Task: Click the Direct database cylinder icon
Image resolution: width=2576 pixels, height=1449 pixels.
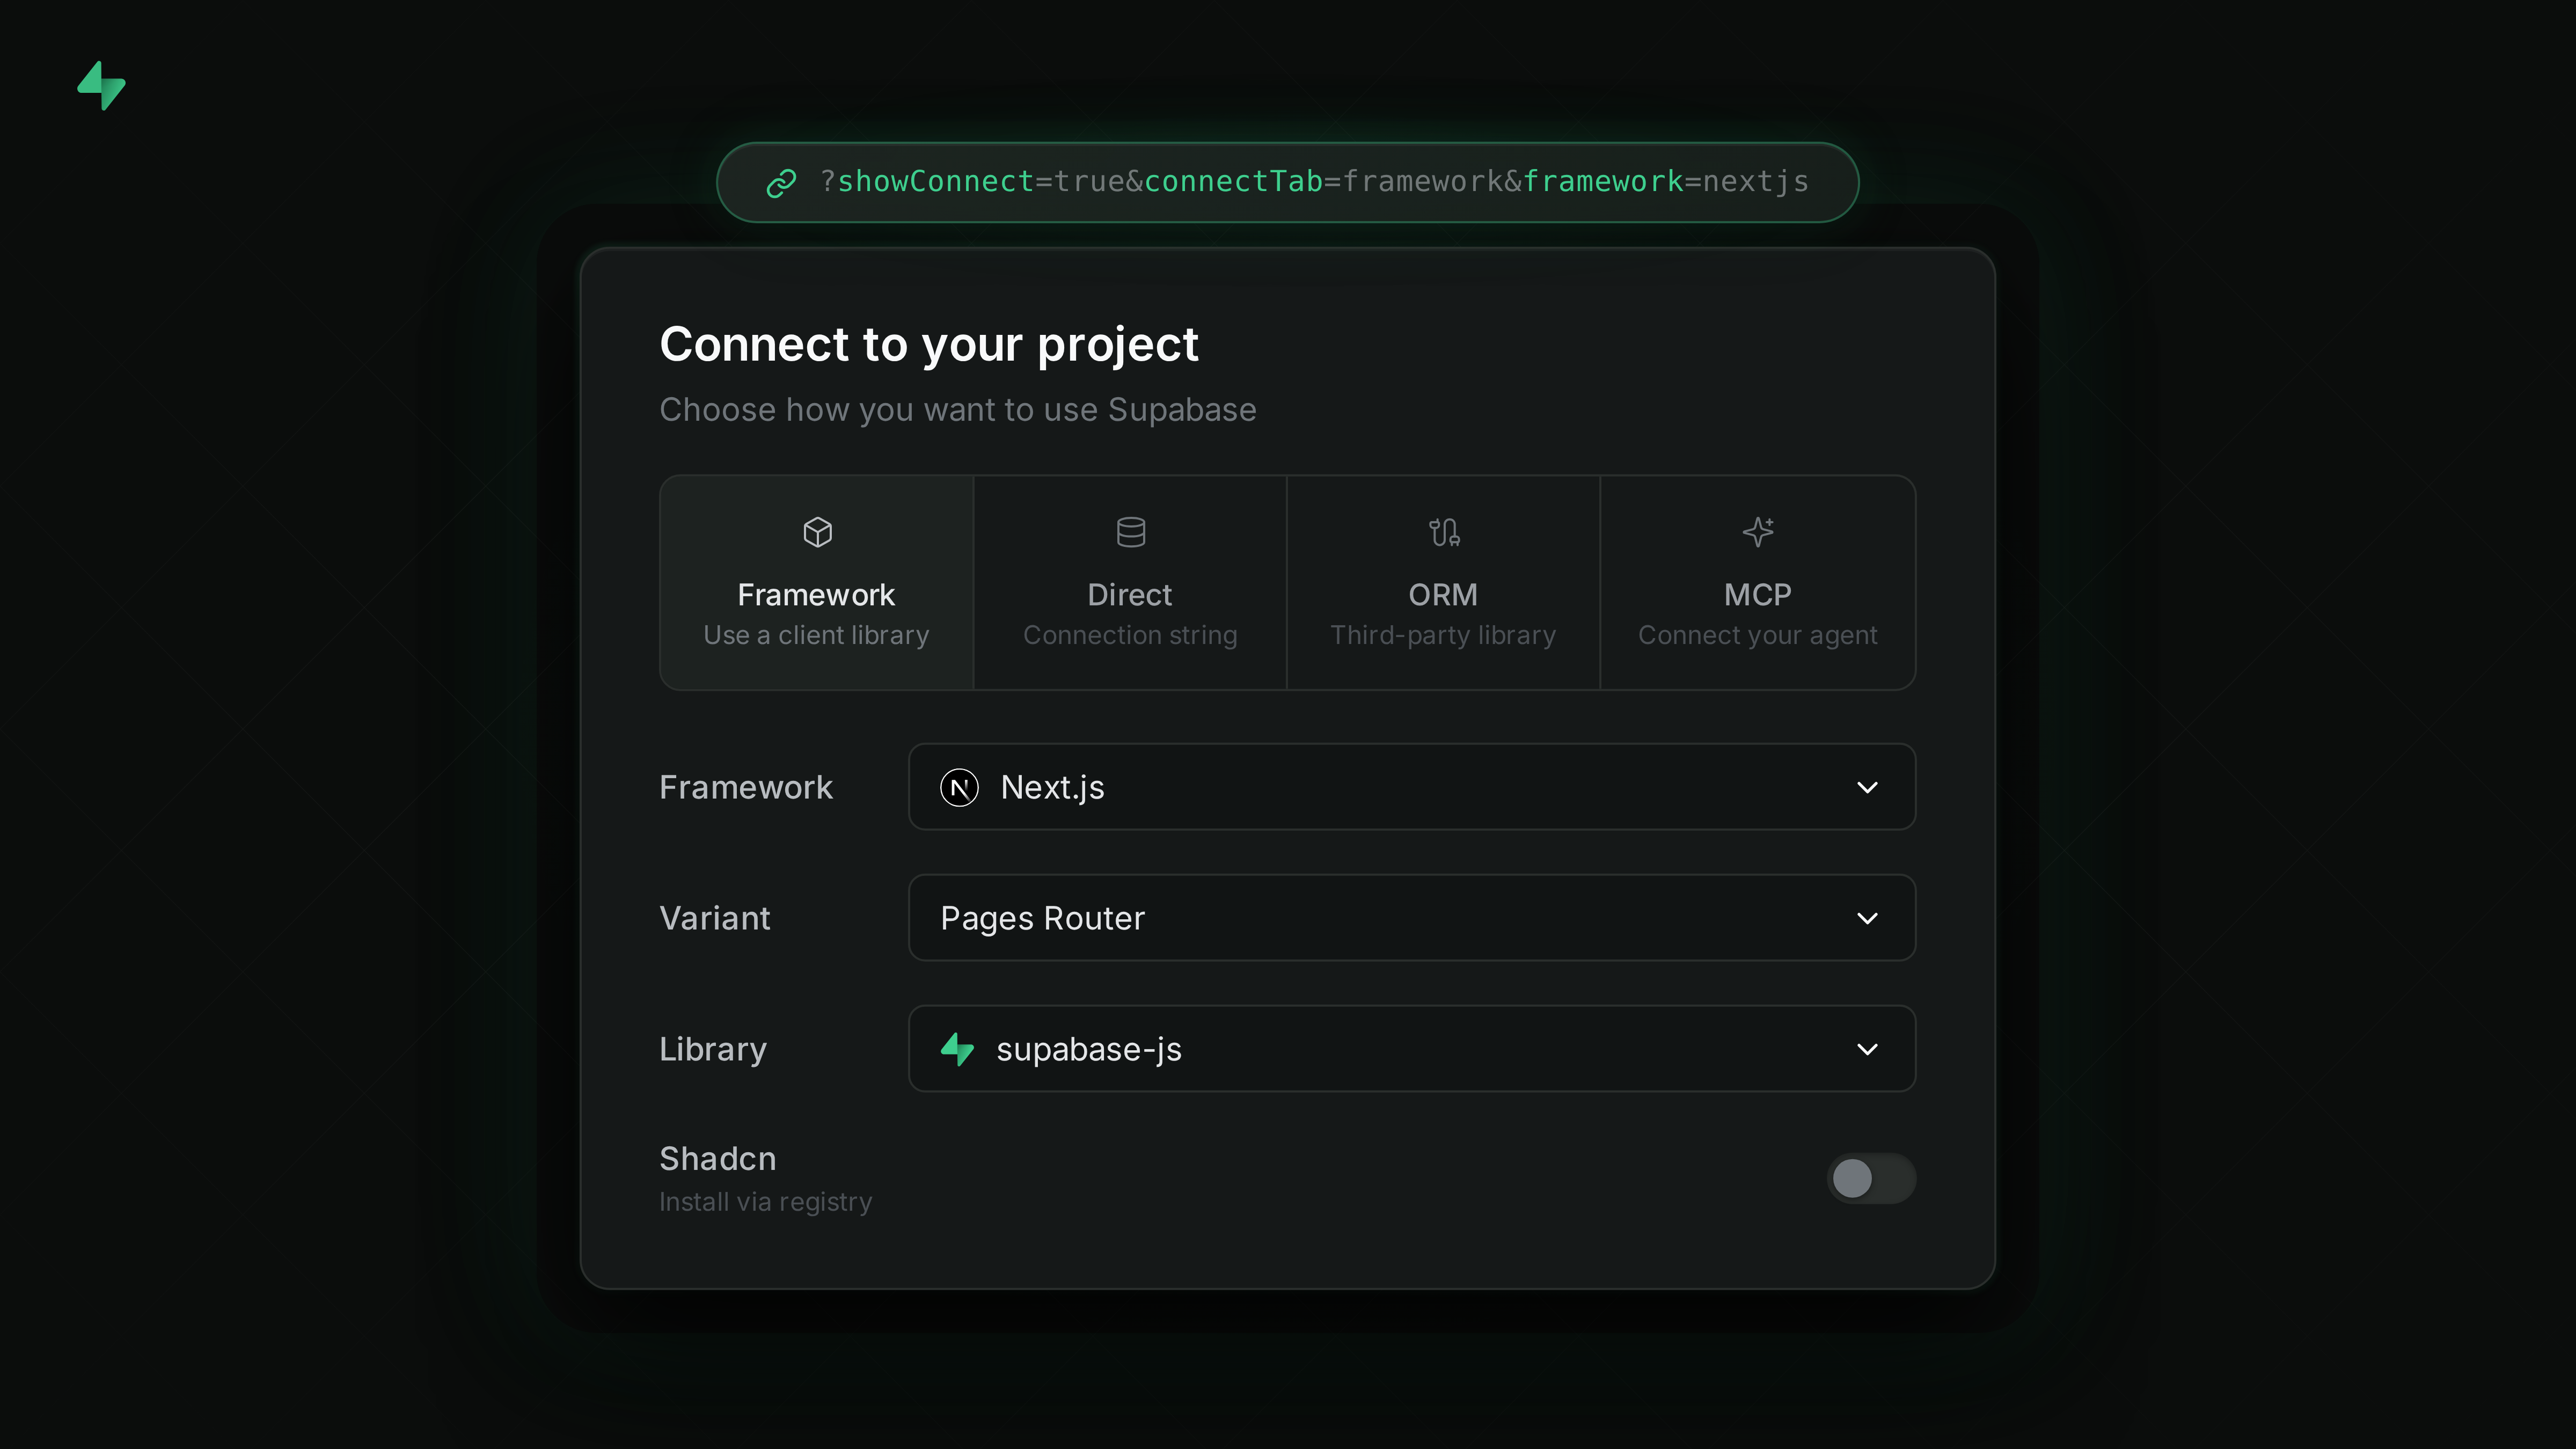Action: 1130,532
